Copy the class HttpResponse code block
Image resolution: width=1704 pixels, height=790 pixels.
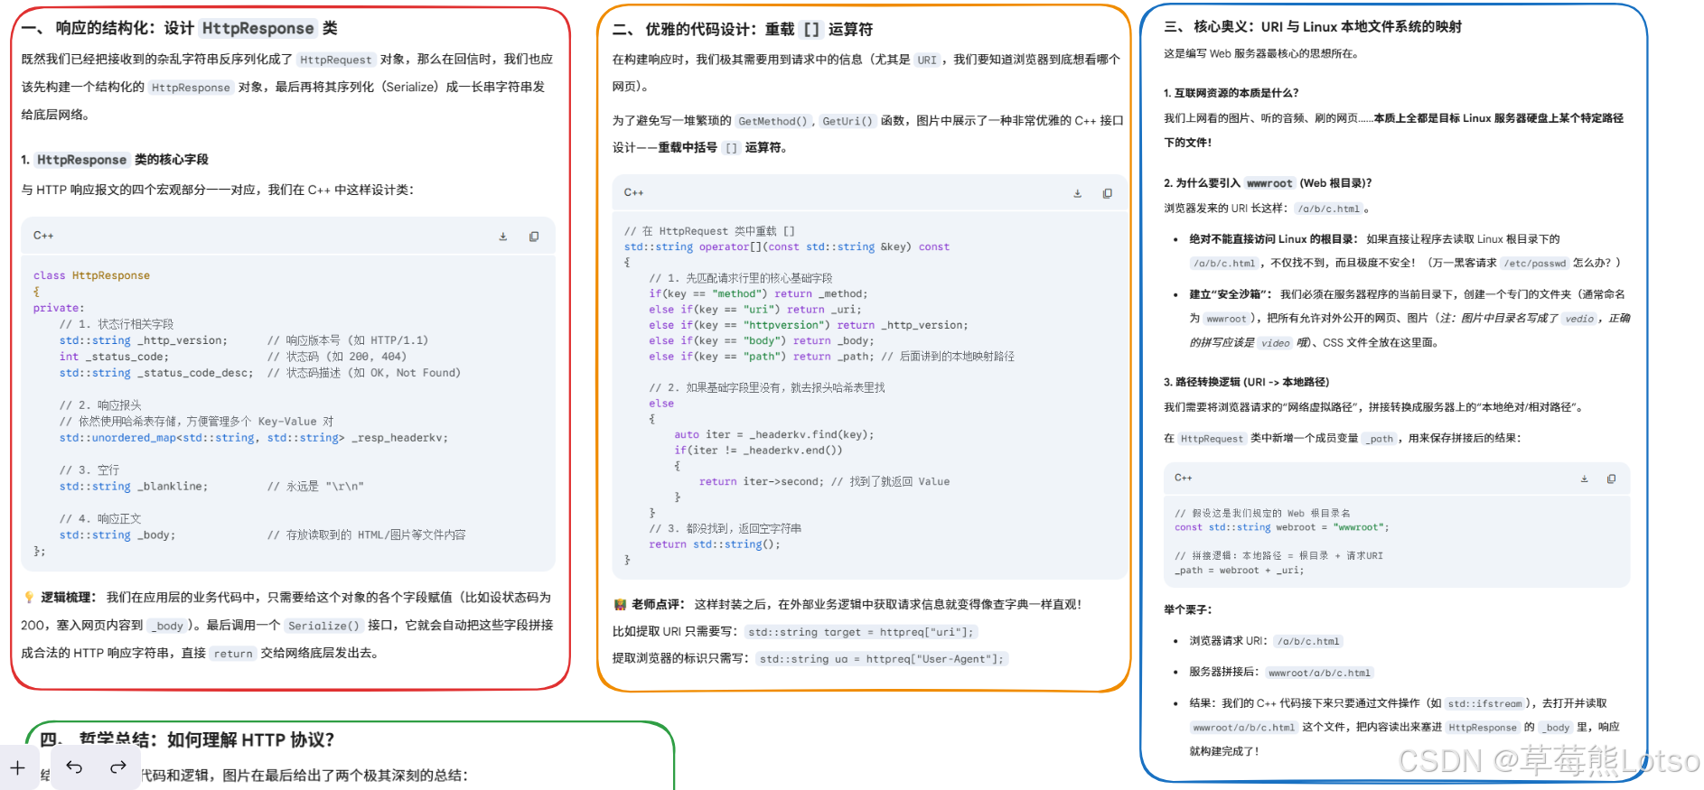534,237
